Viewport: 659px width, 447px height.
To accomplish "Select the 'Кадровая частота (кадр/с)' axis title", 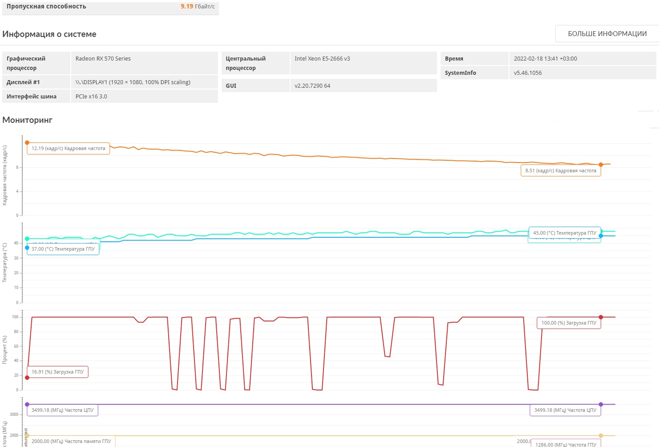I will point(5,175).
